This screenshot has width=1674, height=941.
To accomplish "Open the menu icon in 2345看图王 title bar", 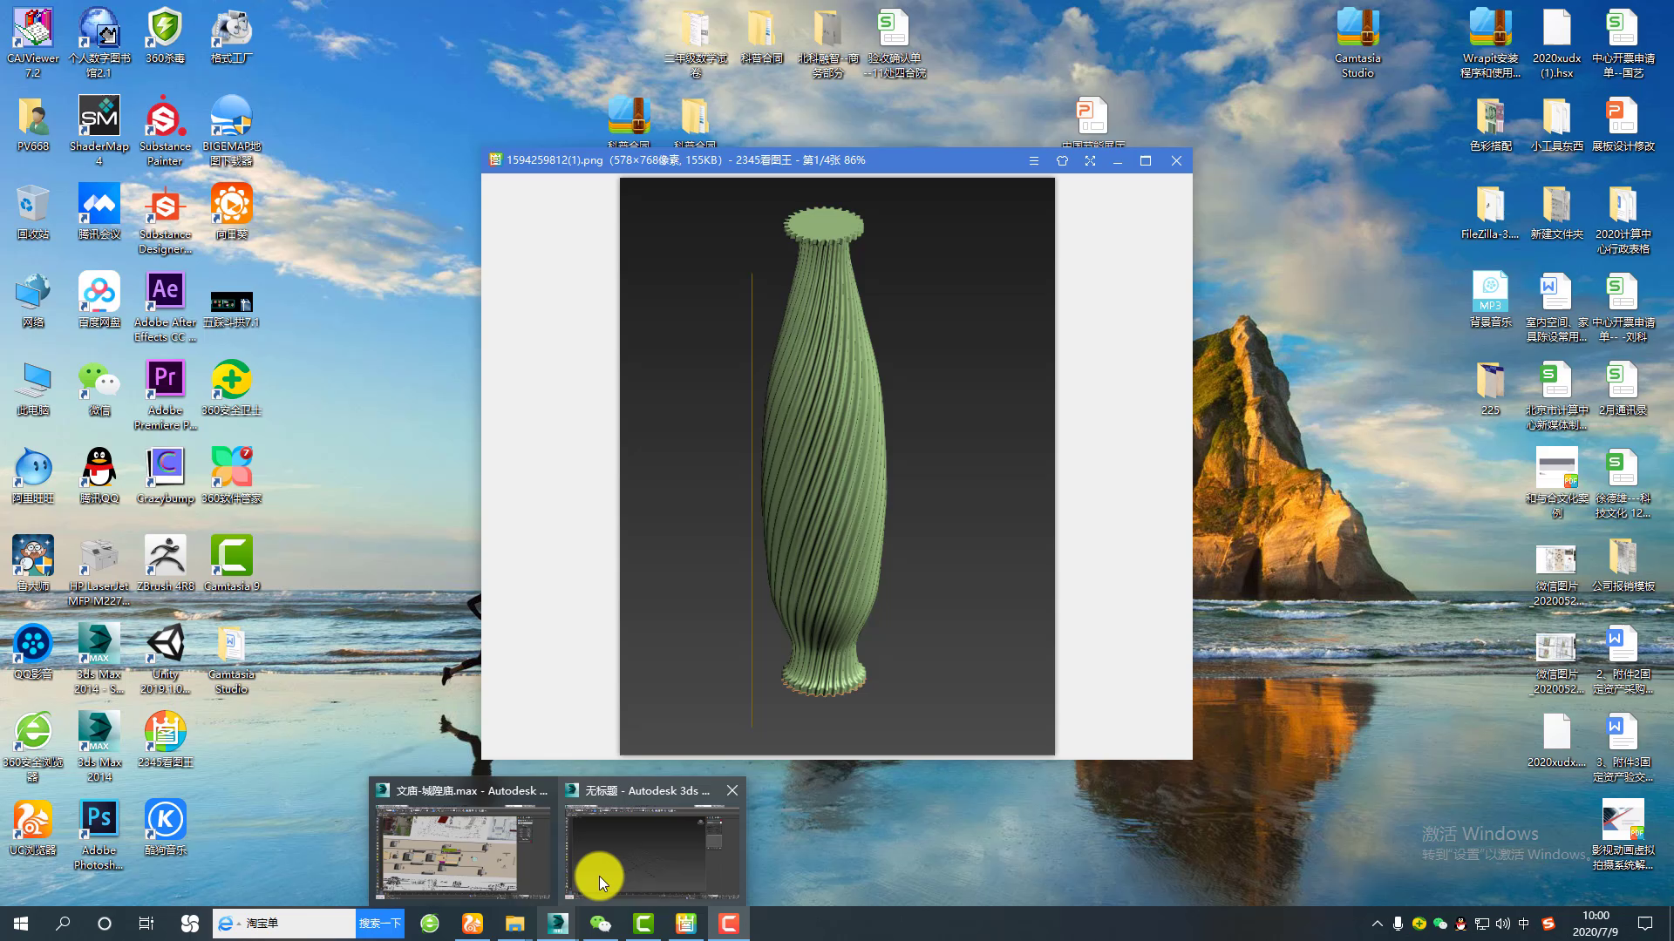I will point(1034,161).
